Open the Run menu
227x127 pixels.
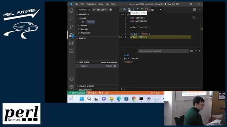(x=113, y=4)
